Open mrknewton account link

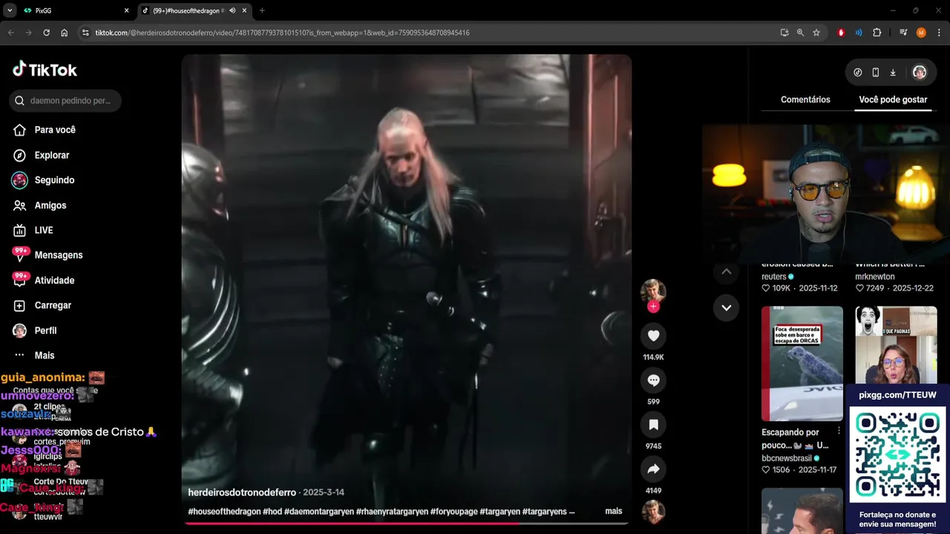point(874,277)
